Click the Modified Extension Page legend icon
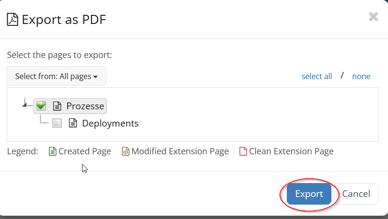Viewport: 388px width, 219px height. tap(126, 151)
